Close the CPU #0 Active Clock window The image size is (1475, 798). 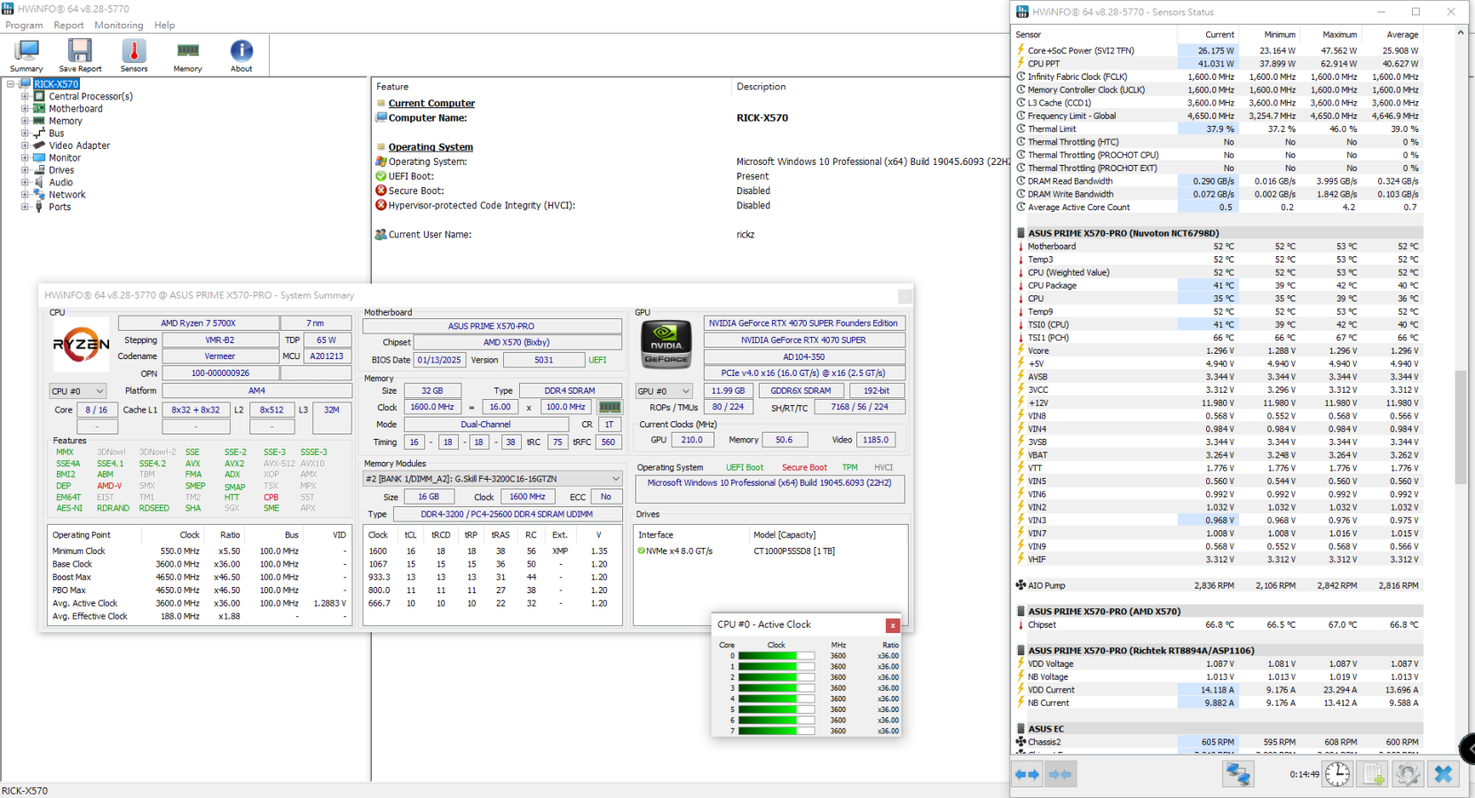(x=893, y=625)
